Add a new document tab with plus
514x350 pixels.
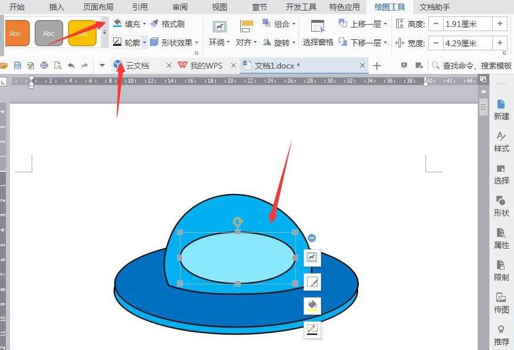click(377, 66)
